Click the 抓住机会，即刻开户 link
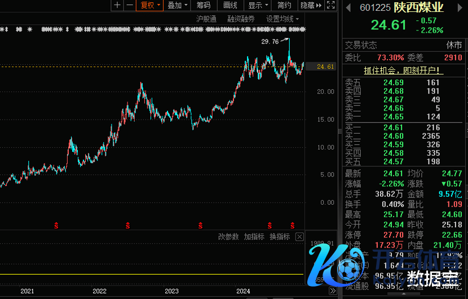 403,71
